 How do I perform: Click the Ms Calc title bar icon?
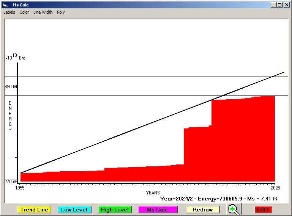point(5,5)
